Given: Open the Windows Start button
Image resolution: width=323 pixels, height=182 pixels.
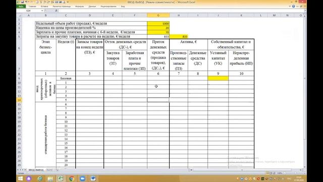Looking at the screenshot, I should click(20, 178).
